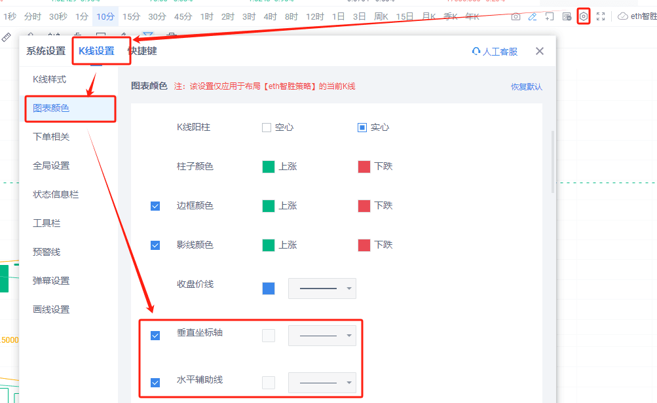Image resolution: width=657 pixels, height=403 pixels.
Task: Switch to the 系统设置 tab
Action: tap(46, 51)
